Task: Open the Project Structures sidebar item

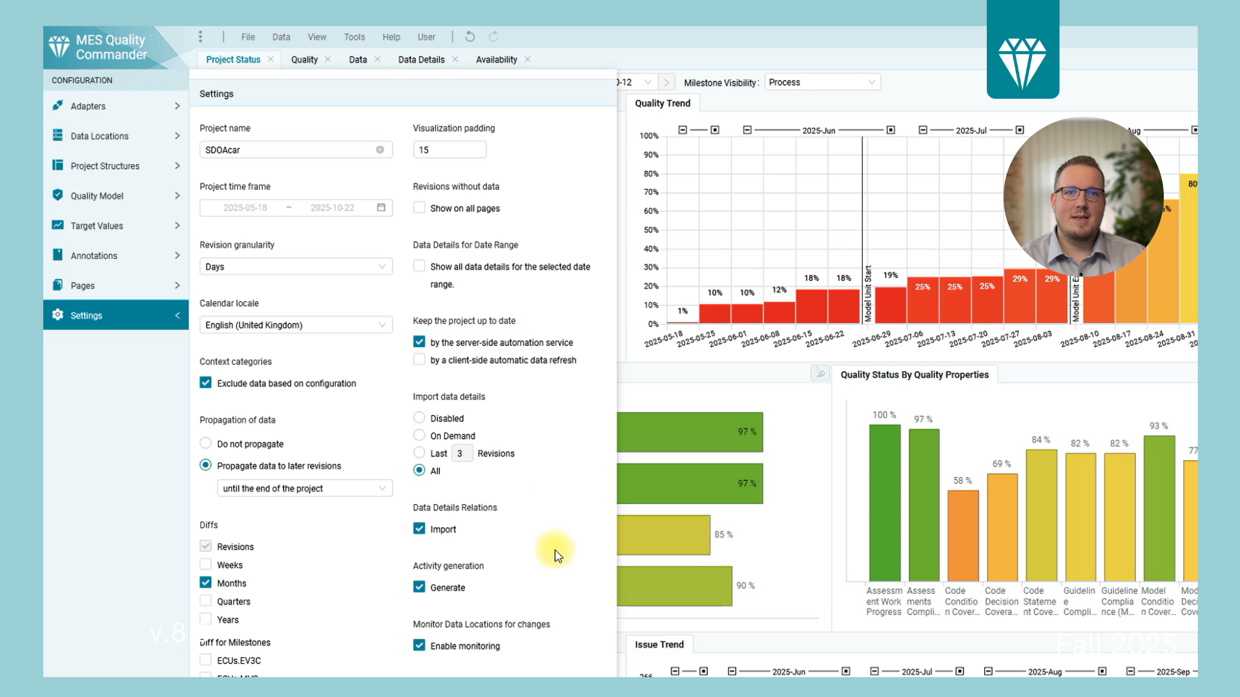Action: 105,166
